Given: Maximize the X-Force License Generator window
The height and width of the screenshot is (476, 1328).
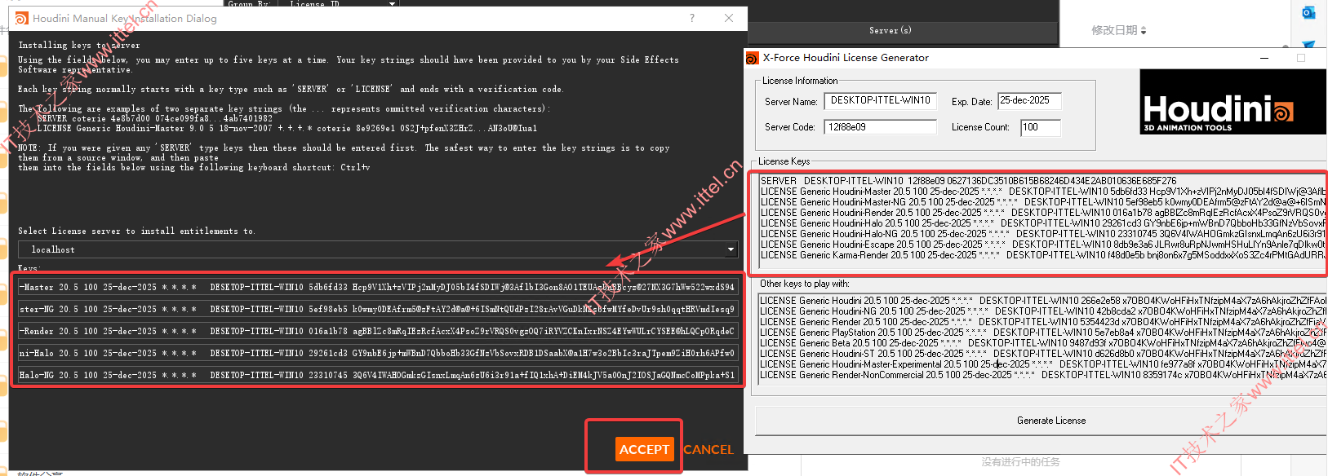Looking at the screenshot, I should pos(1301,58).
